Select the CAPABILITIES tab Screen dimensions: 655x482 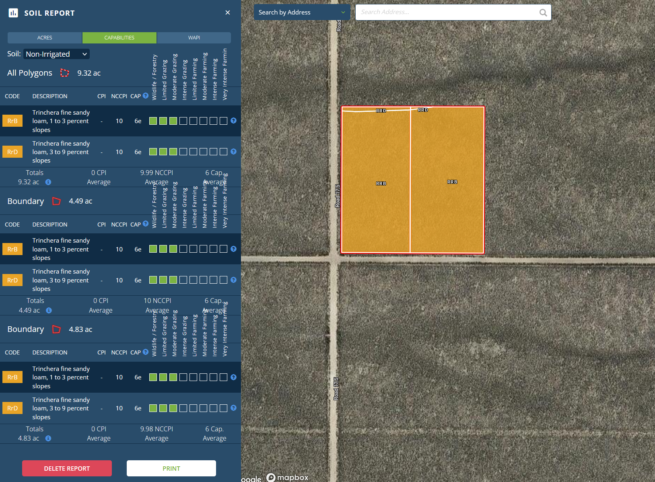(x=119, y=38)
